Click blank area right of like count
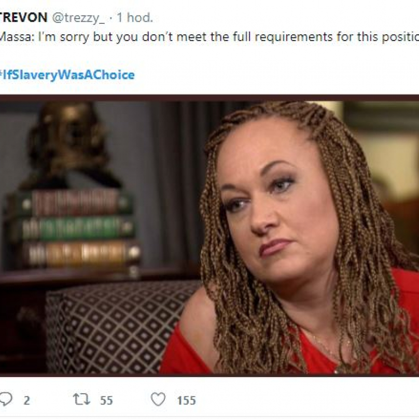Viewport: 419px width, 419px height. pos(308,400)
